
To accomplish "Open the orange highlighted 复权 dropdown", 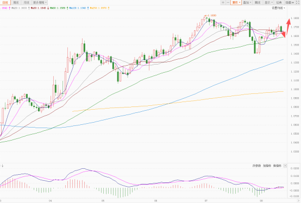I will click(236, 3).
